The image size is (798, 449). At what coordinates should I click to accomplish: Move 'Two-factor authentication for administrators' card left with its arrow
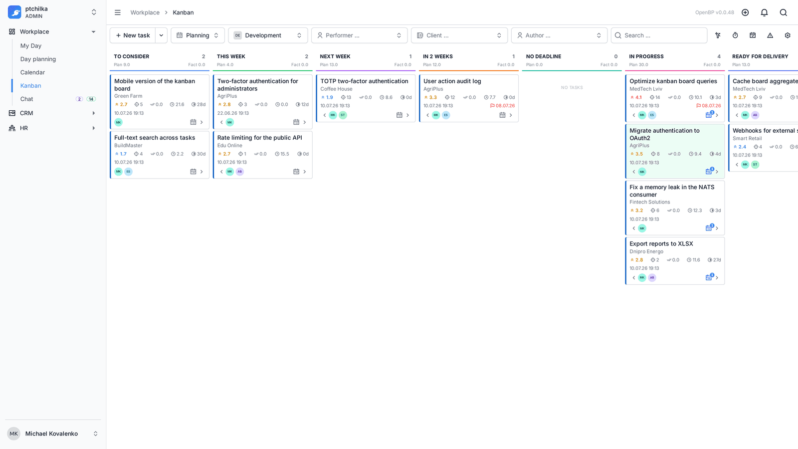221,122
